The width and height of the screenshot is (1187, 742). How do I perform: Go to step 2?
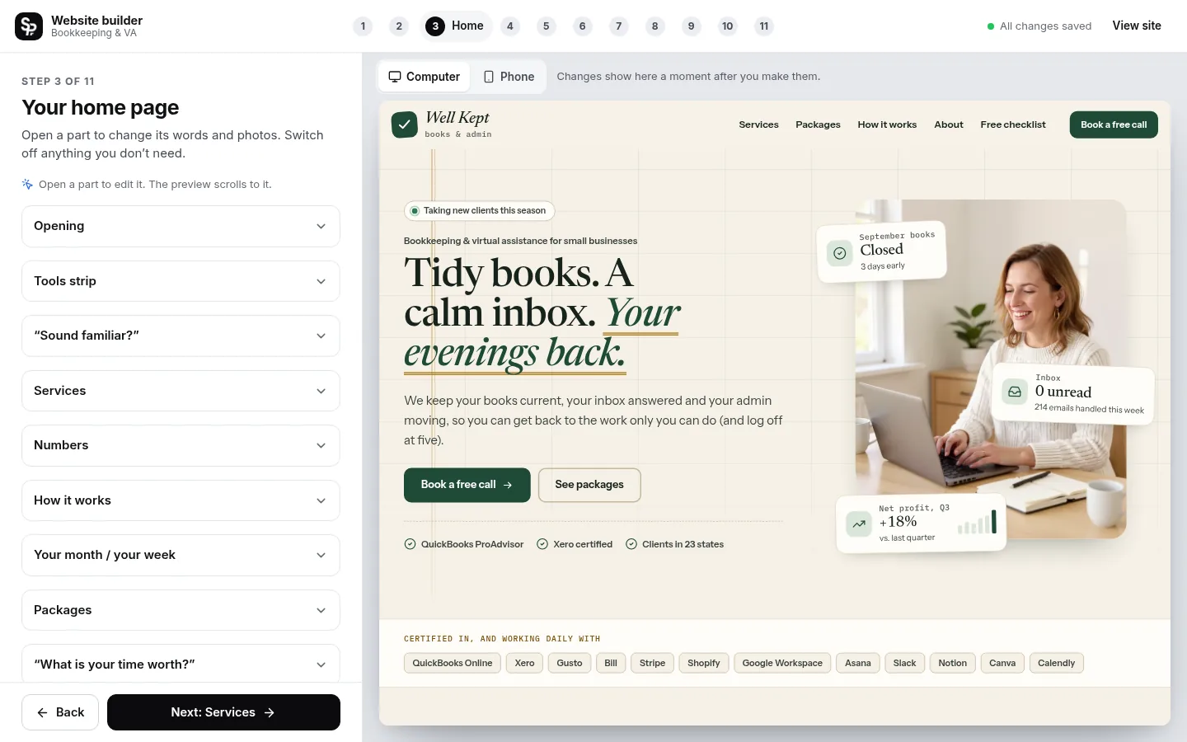399,26
